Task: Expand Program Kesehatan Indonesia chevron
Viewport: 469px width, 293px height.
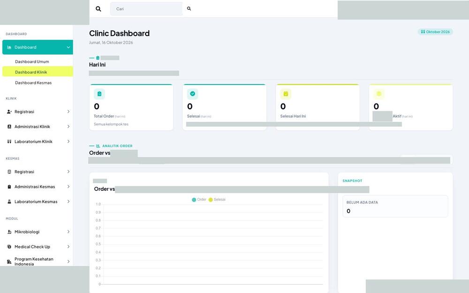Action: coord(68,262)
